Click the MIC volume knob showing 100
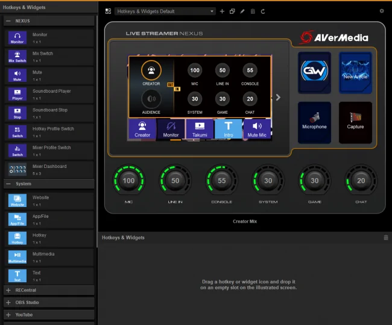392x325 pixels. click(x=128, y=181)
